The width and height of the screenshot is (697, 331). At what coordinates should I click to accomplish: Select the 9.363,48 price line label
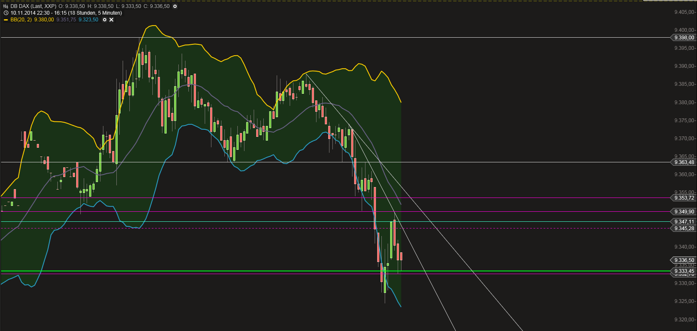683,162
